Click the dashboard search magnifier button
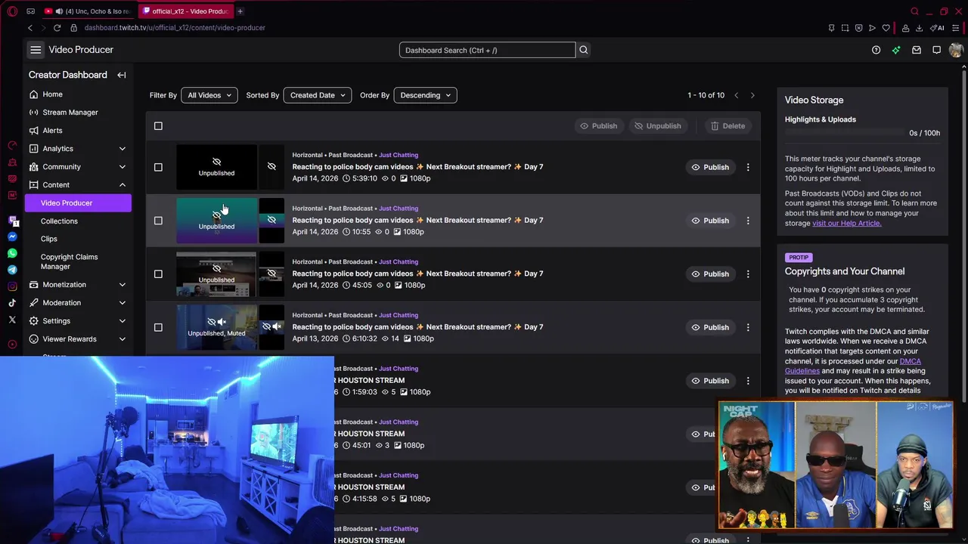This screenshot has width=968, height=544. pyautogui.click(x=583, y=50)
